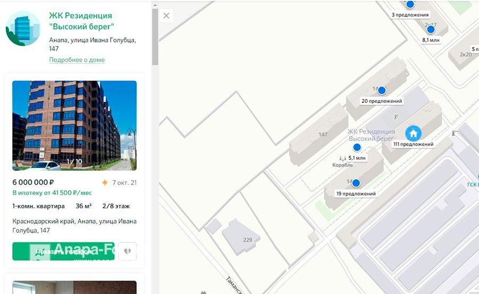Click the "1-комн. квартира" listing text
Screen dimensions: 479x294
pyautogui.click(x=38, y=206)
